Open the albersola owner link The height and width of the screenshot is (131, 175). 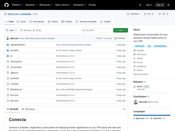(x=13, y=14)
